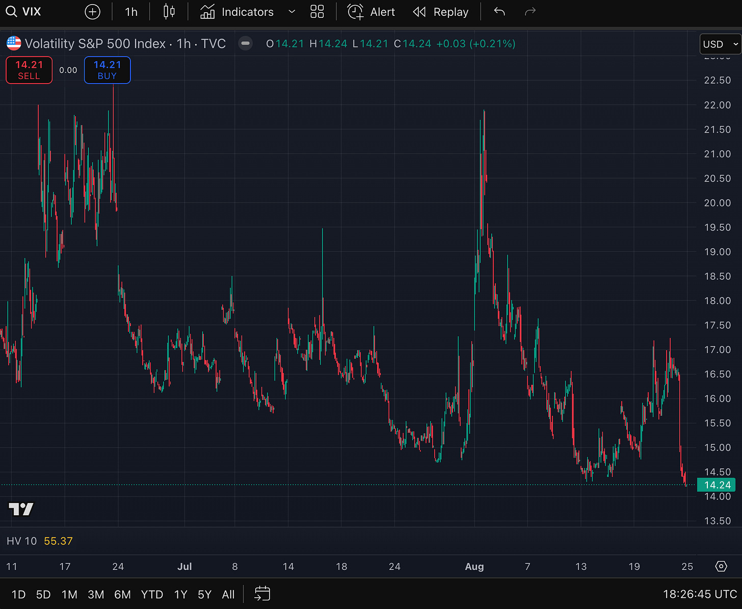Click Volatility S&P 500 Index title
This screenshot has height=609, width=742.
coord(95,44)
